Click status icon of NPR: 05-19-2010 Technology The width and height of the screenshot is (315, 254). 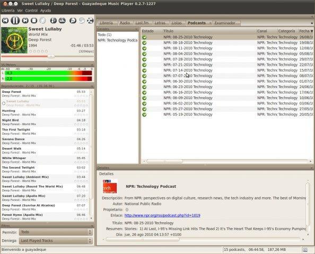pyautogui.click(x=144, y=115)
